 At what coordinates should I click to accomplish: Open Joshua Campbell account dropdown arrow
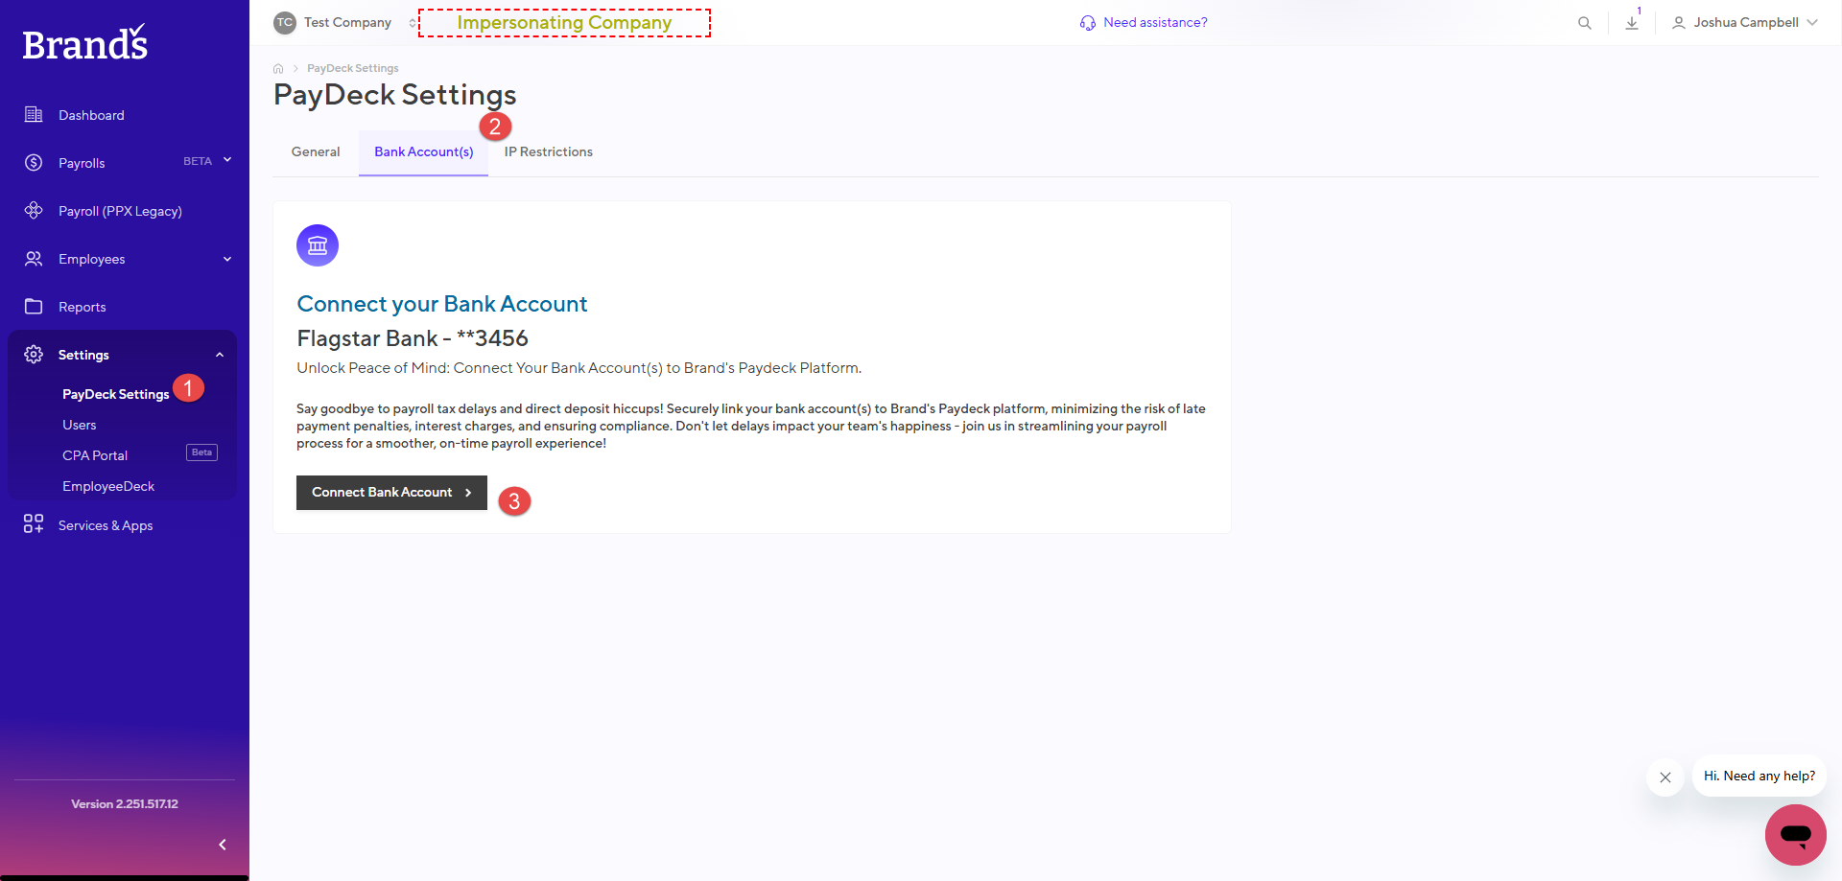pos(1812,23)
